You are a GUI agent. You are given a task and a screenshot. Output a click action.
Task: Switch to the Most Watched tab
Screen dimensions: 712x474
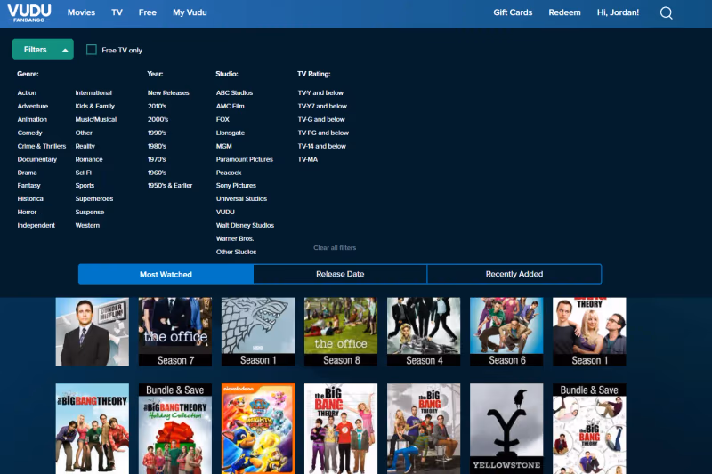166,274
